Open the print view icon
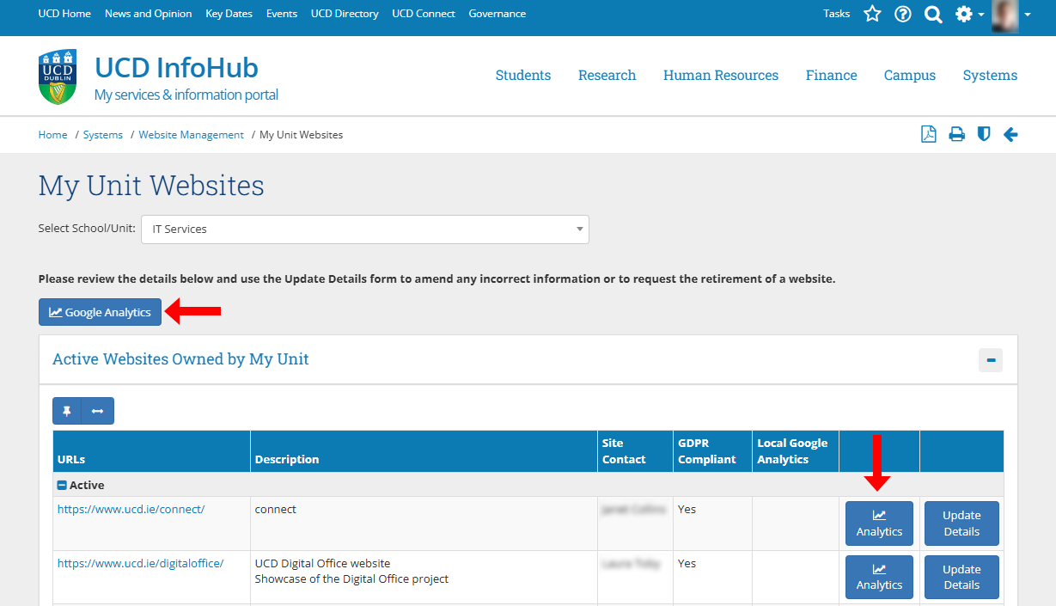This screenshot has height=606, width=1056. pyautogui.click(x=956, y=134)
